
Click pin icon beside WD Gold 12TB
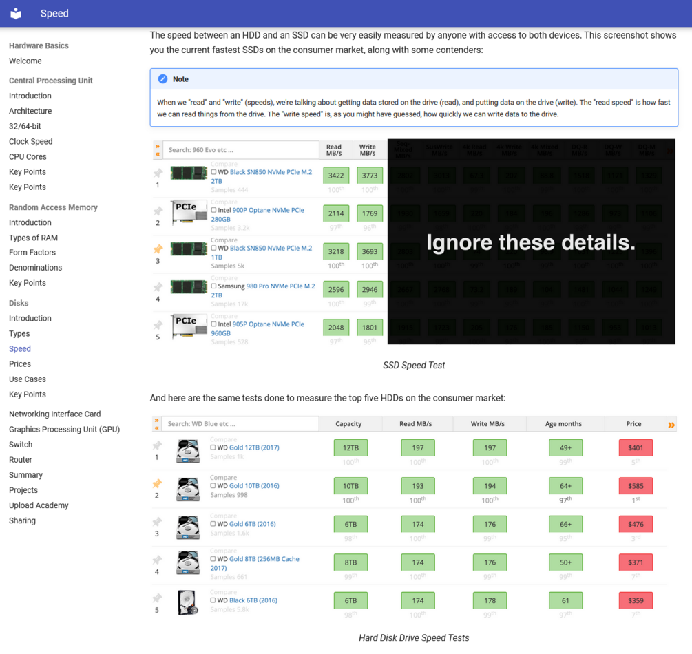[x=157, y=445]
